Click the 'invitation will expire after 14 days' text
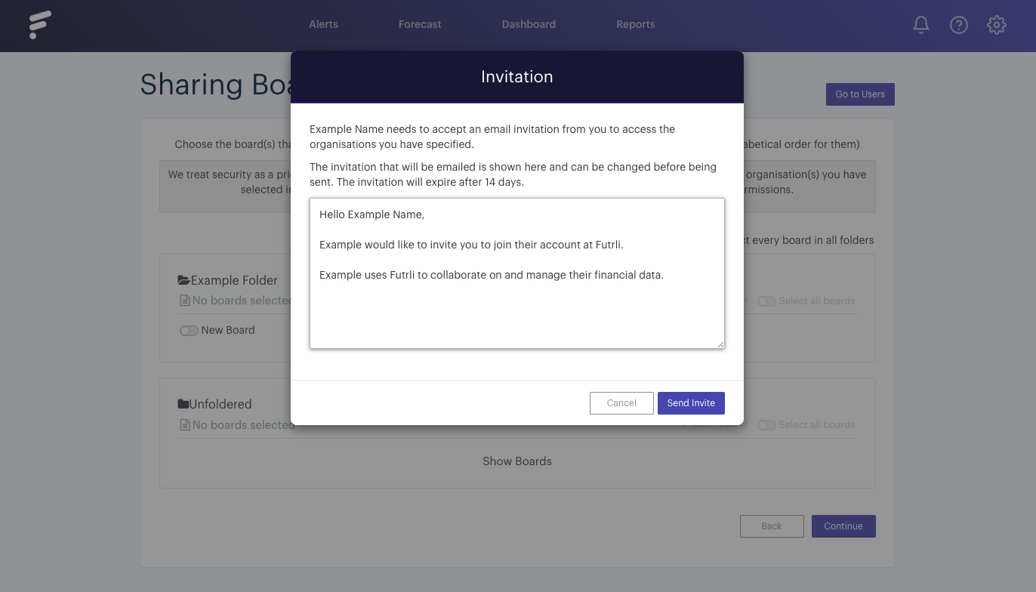 (430, 182)
